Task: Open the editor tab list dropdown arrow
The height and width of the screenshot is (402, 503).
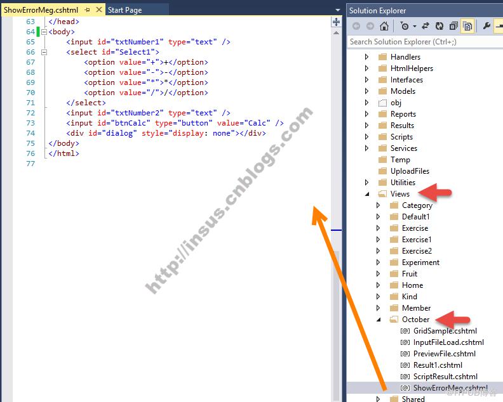Action: tap(337, 10)
